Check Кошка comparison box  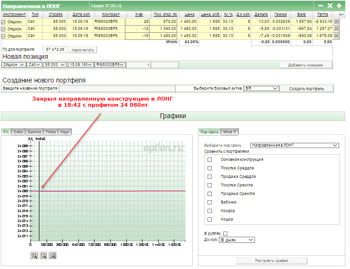tap(209, 219)
